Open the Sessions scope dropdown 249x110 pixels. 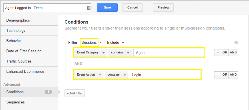91,43
